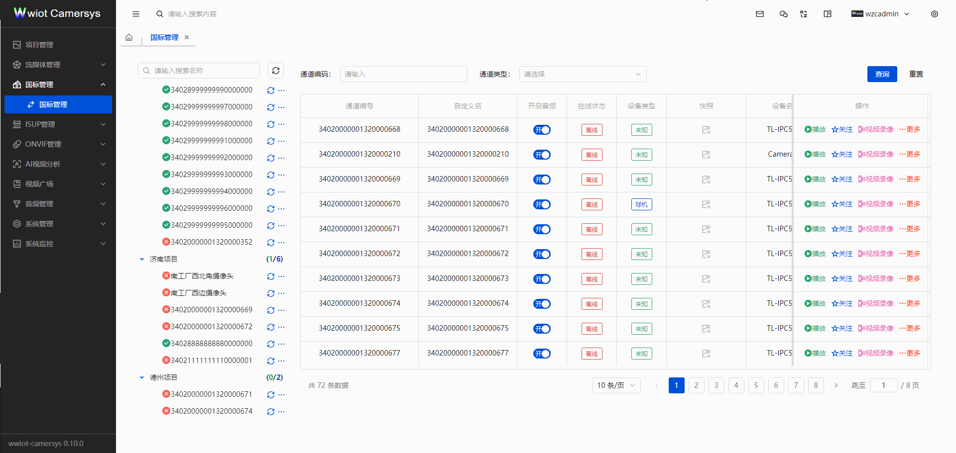Open the message/mail icon in the header

pos(759,14)
